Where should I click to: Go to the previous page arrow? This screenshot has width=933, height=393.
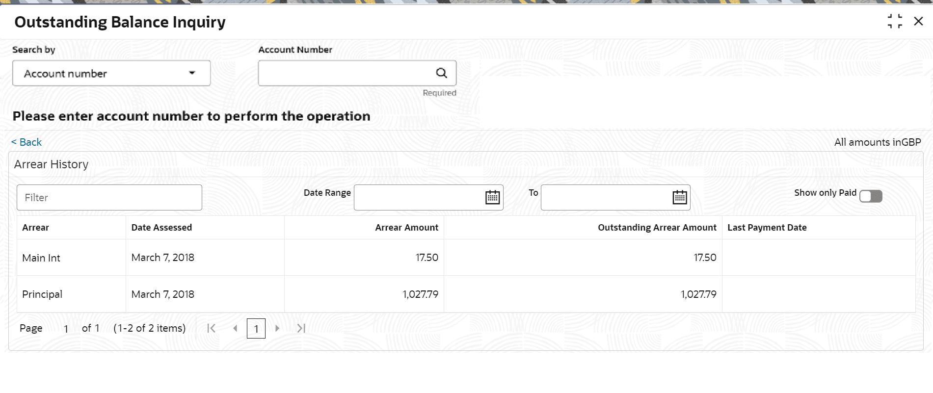pos(236,328)
